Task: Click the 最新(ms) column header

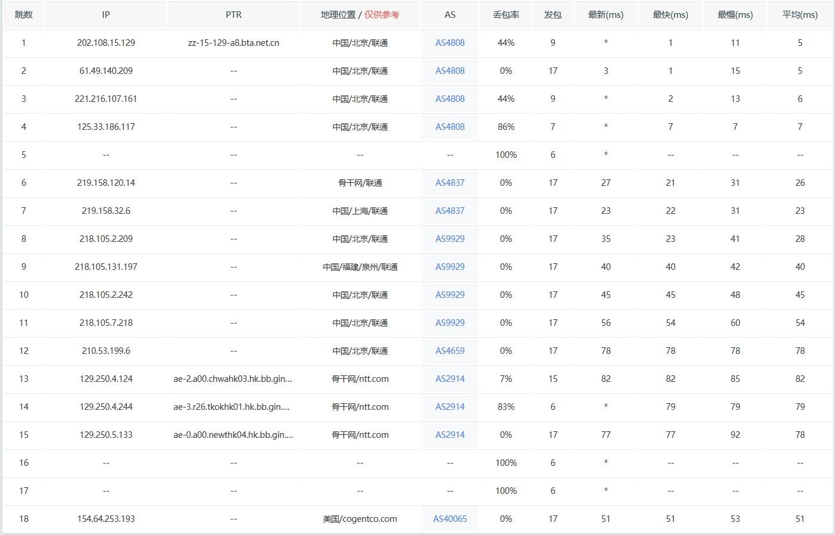Action: click(606, 15)
